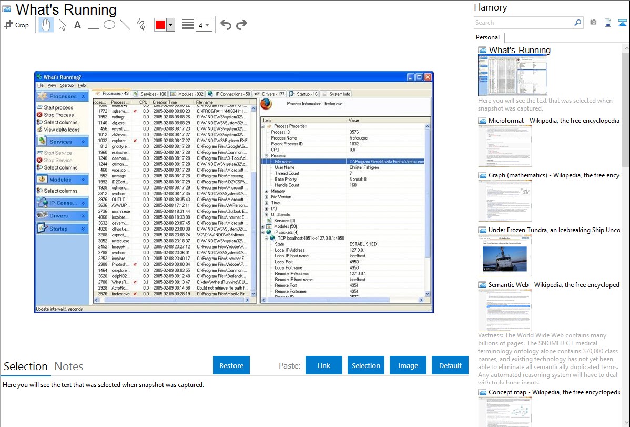Focus the Flamory search field

523,23
